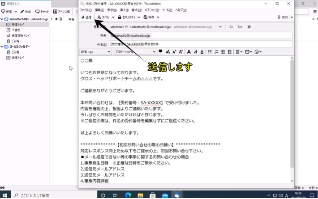This screenshot has width=318, height=199.
Task: Open the ツール menu
Action: (167, 10)
